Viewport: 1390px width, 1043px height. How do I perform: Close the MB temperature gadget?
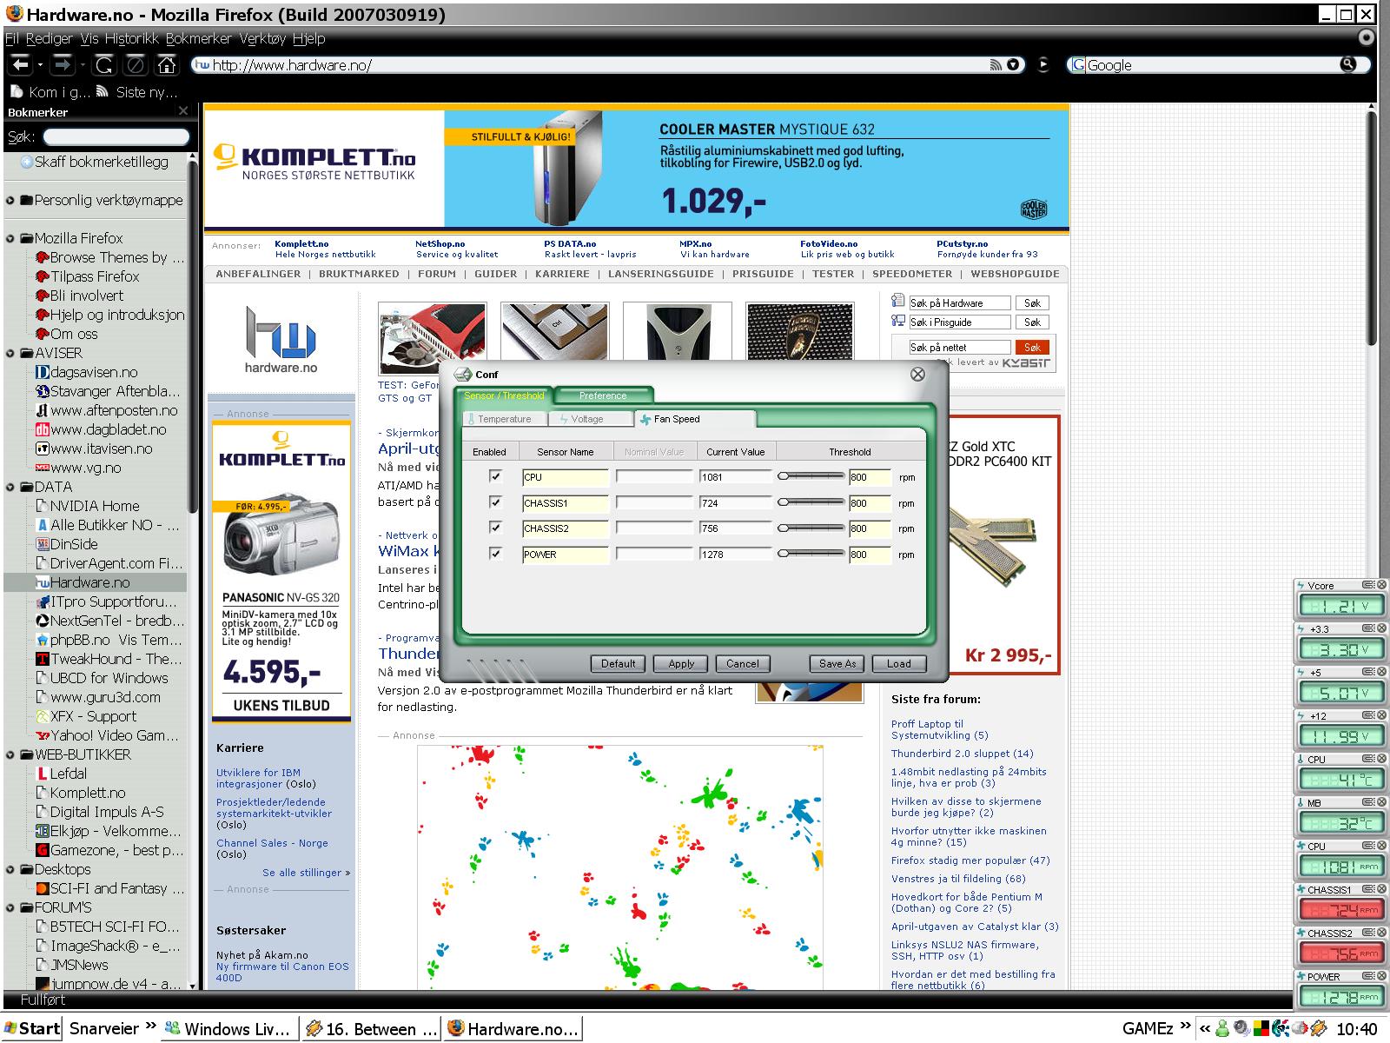click(1381, 802)
